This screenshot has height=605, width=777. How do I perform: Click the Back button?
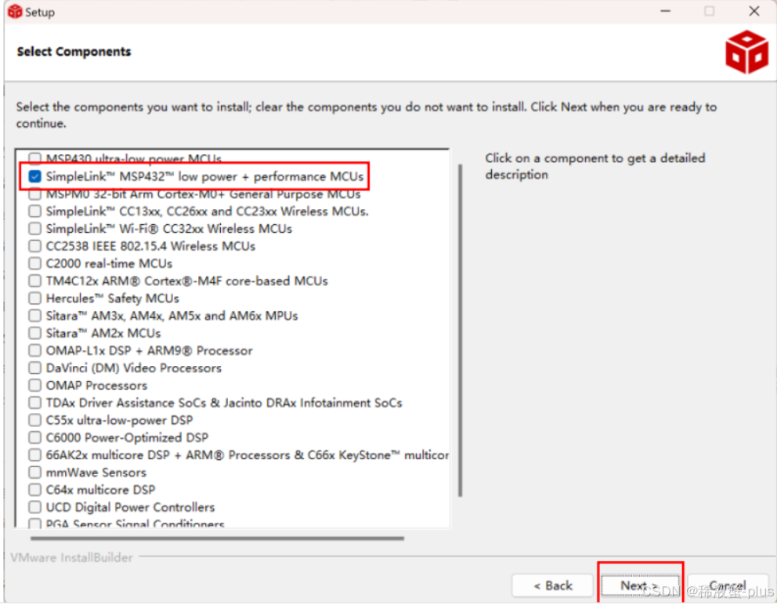click(552, 585)
